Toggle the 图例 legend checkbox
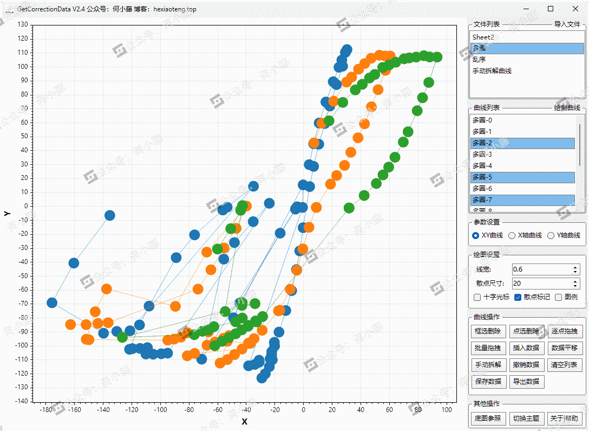 (x=559, y=297)
